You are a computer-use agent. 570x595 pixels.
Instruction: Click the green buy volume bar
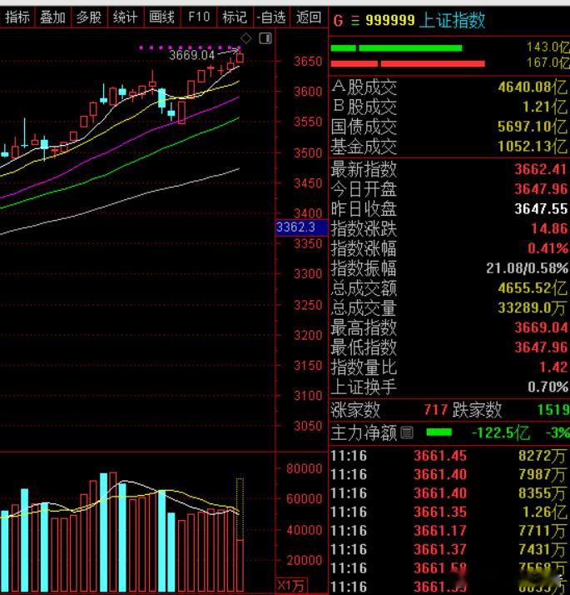tap(396, 48)
